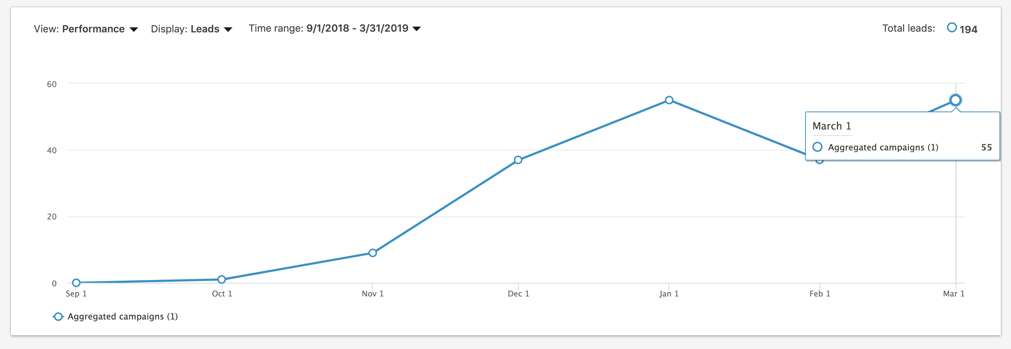Screen dimensions: 1011x349
Task: Click the 55 value in tooltip
Action: (x=986, y=147)
